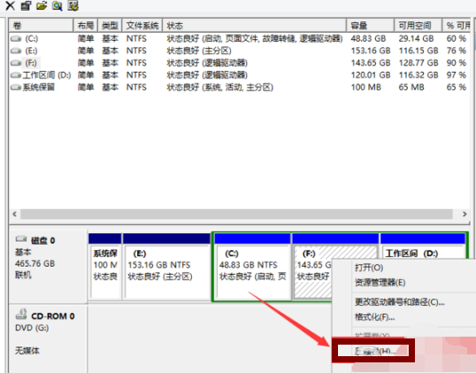Choose 打开(O) from the context menu

tap(369, 268)
